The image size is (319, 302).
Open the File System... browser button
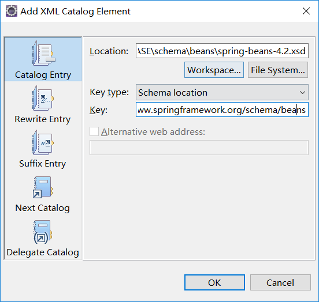coord(278,70)
